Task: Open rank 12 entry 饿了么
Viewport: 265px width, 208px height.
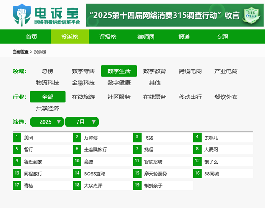Action: coord(223,162)
